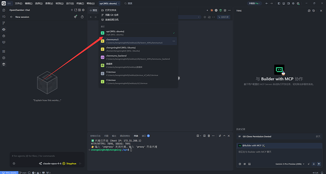Toggle secondary side bar layout button
Screen dimensions: 326x174
click(288, 3)
